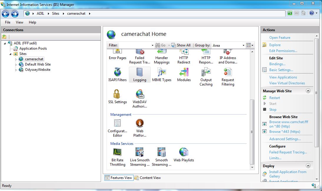The image size is (322, 191).
Task: Click Basic Settings... action link
Action: coord(281,70)
